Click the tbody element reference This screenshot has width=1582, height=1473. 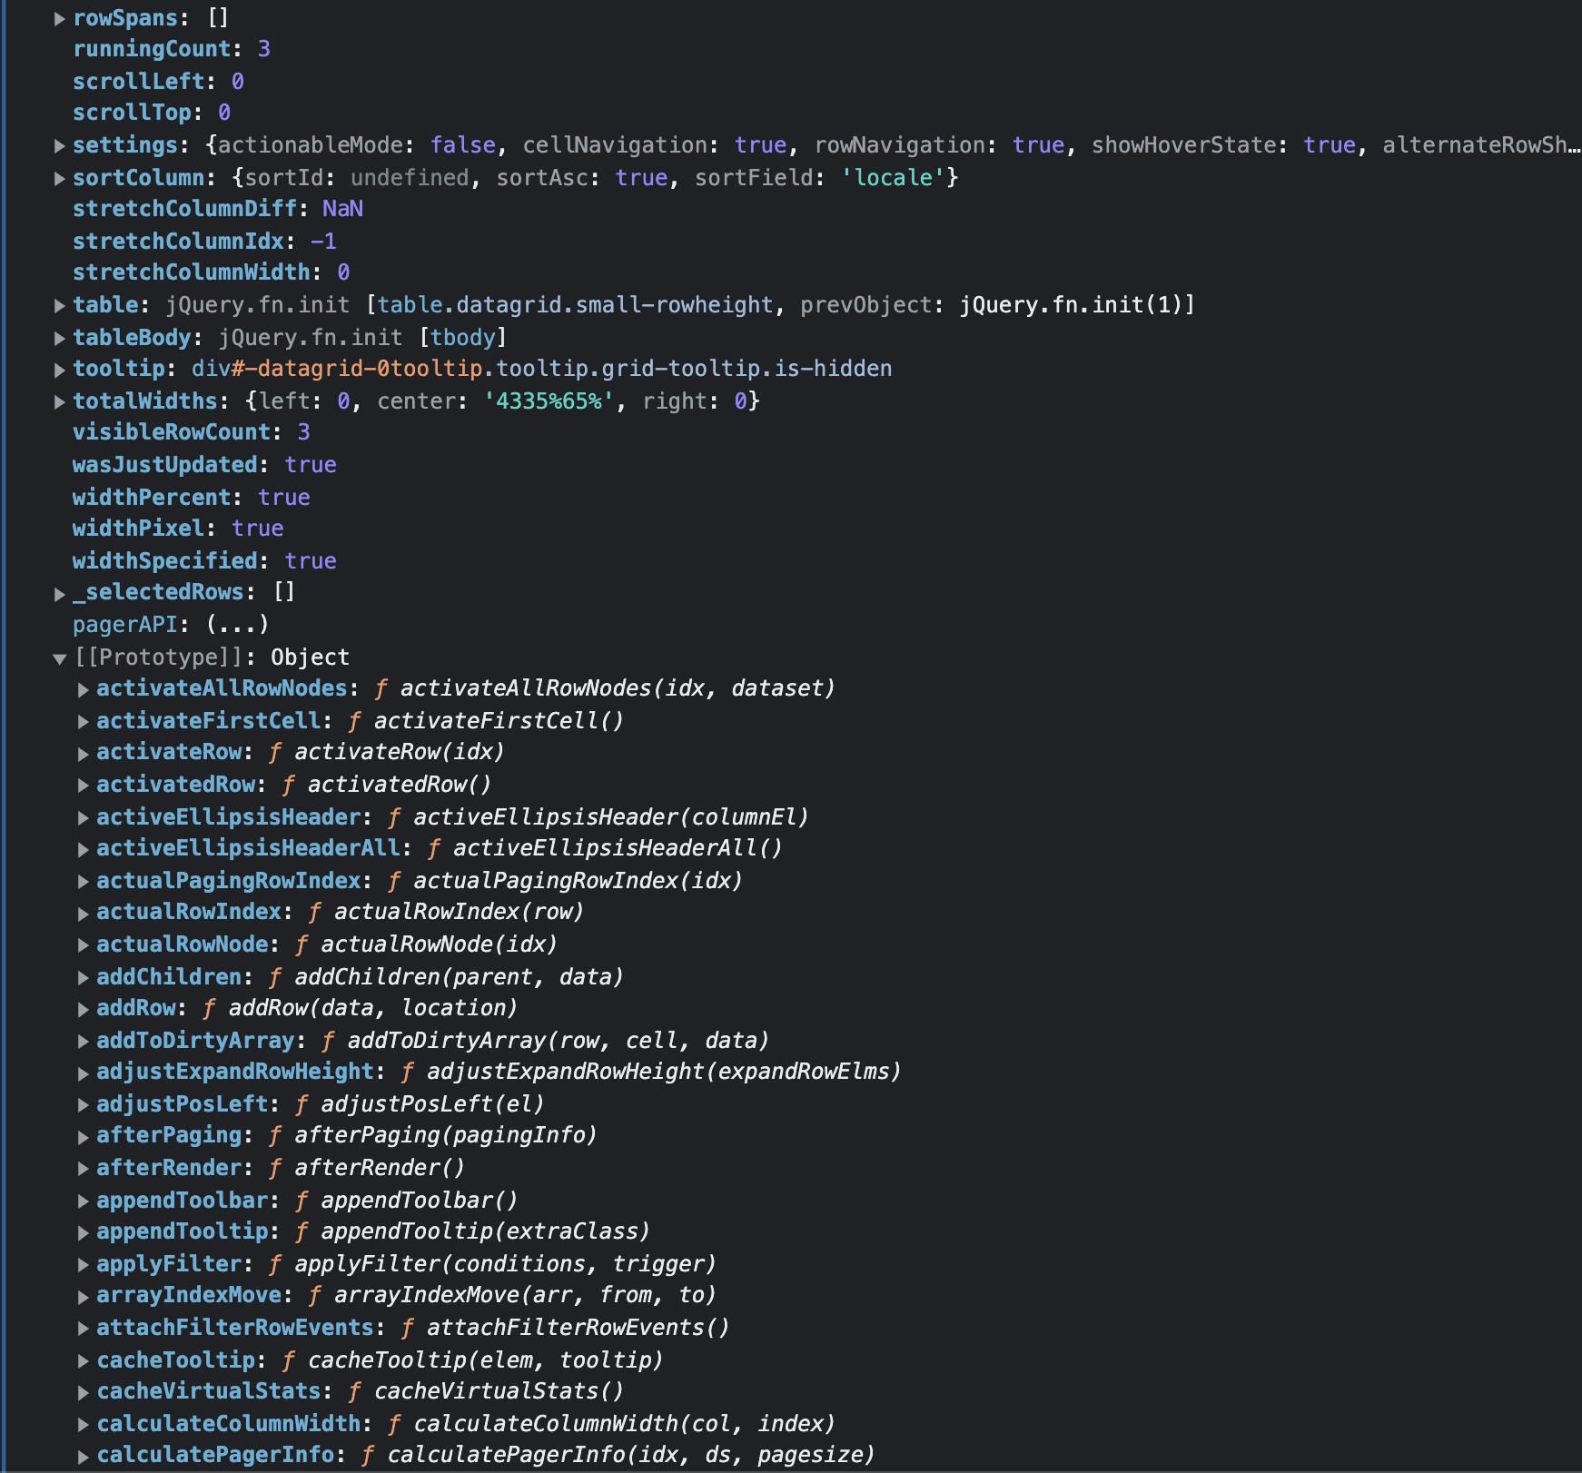463,338
